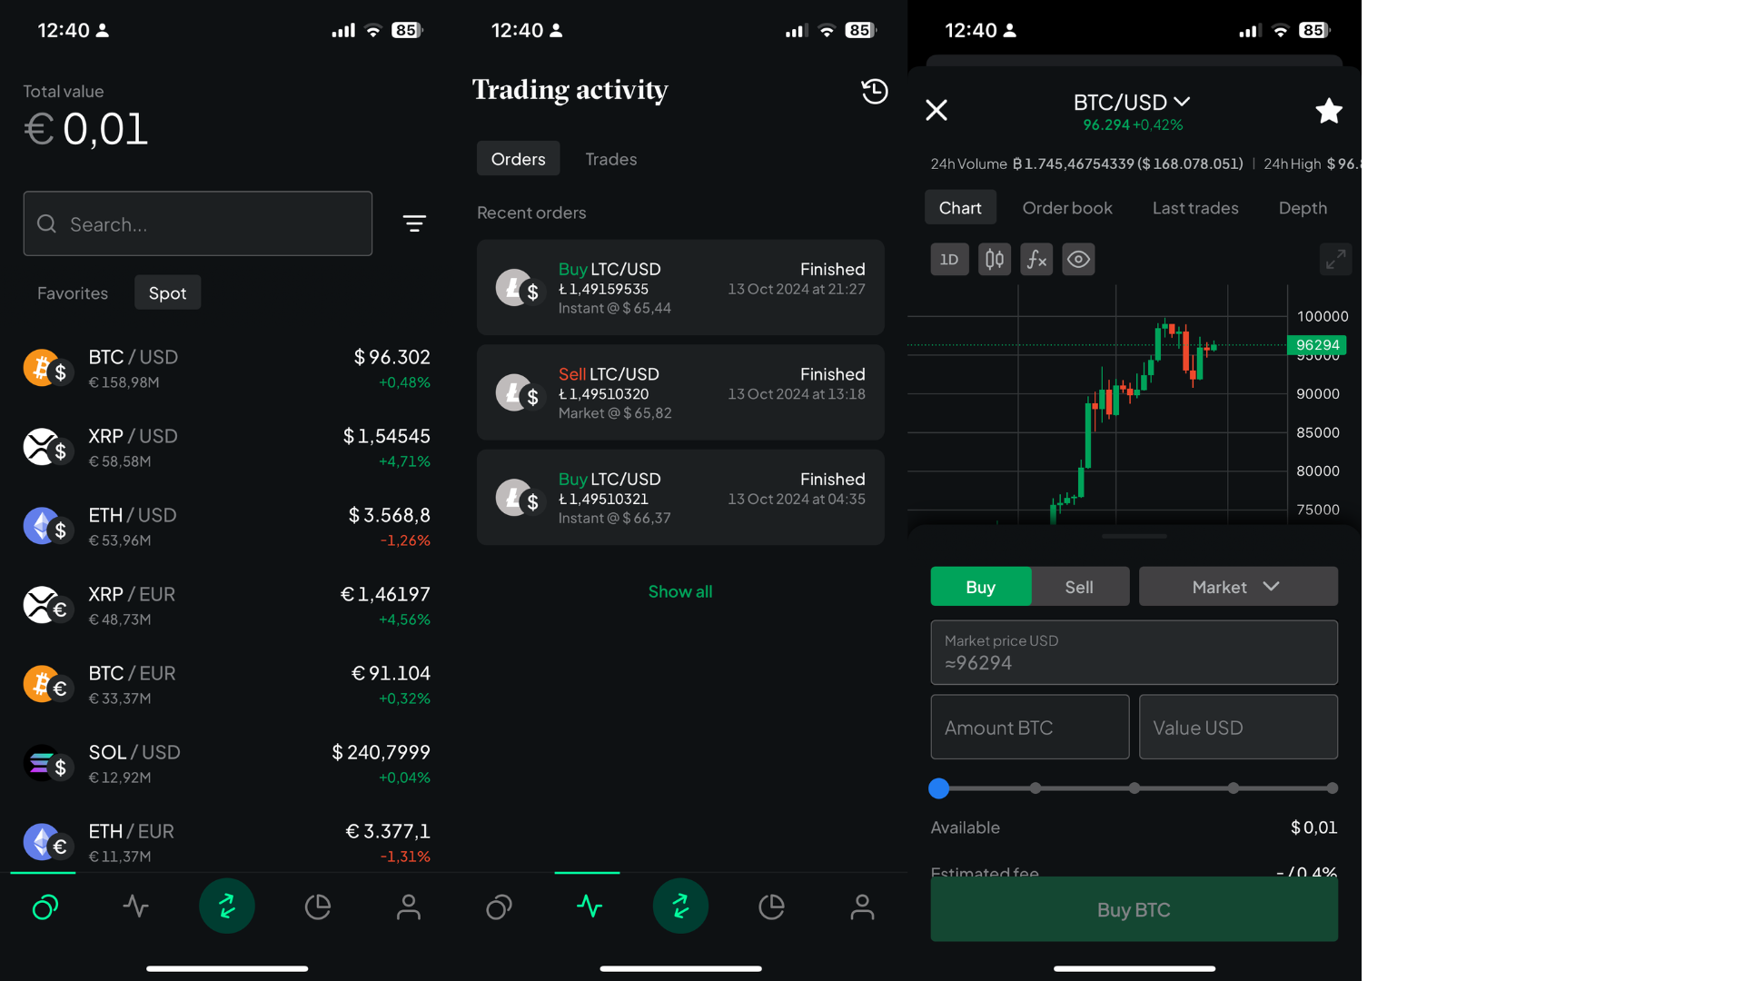Expand the Market order type dropdown
1744x981 pixels.
click(x=1237, y=586)
